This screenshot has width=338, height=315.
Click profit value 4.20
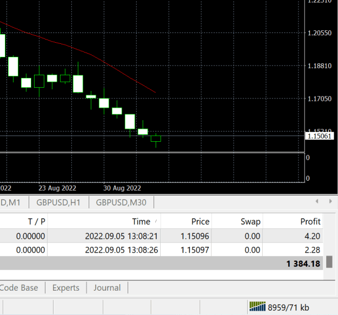click(312, 236)
